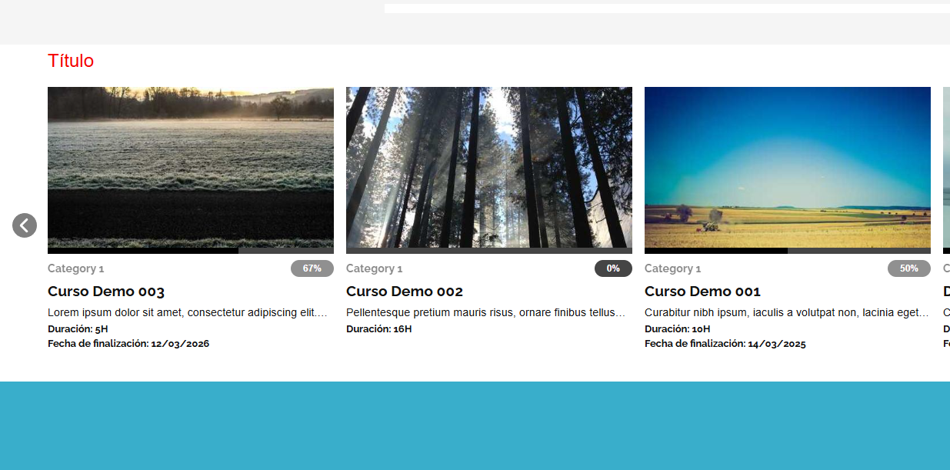Click Fecha de finalización: 14/03/2025

[725, 344]
